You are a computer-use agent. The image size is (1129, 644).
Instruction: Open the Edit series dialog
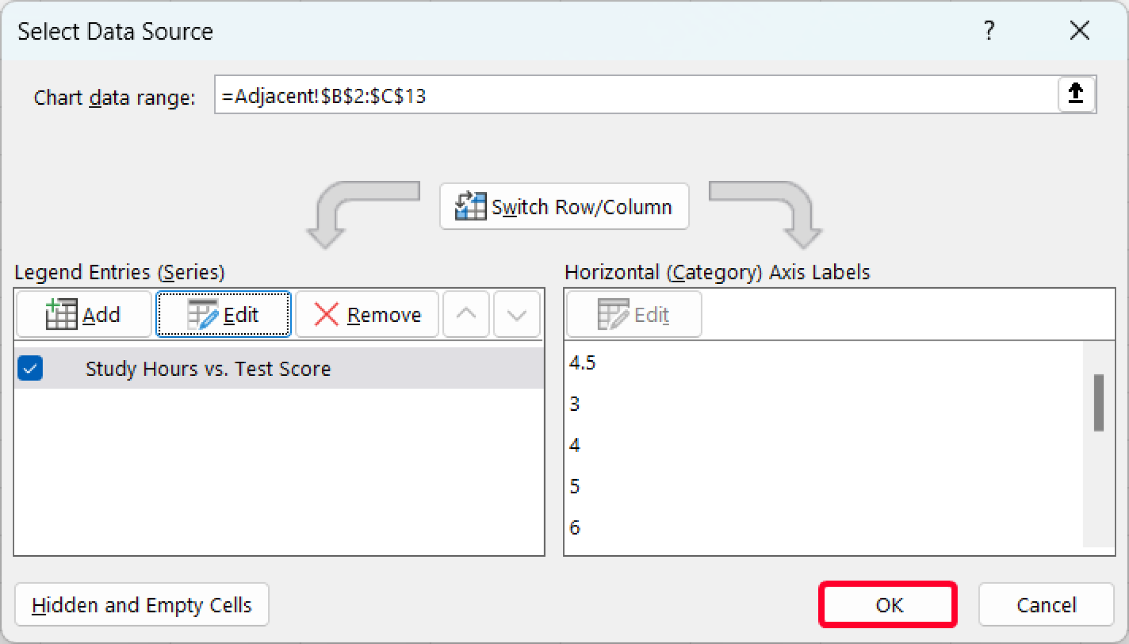click(223, 314)
